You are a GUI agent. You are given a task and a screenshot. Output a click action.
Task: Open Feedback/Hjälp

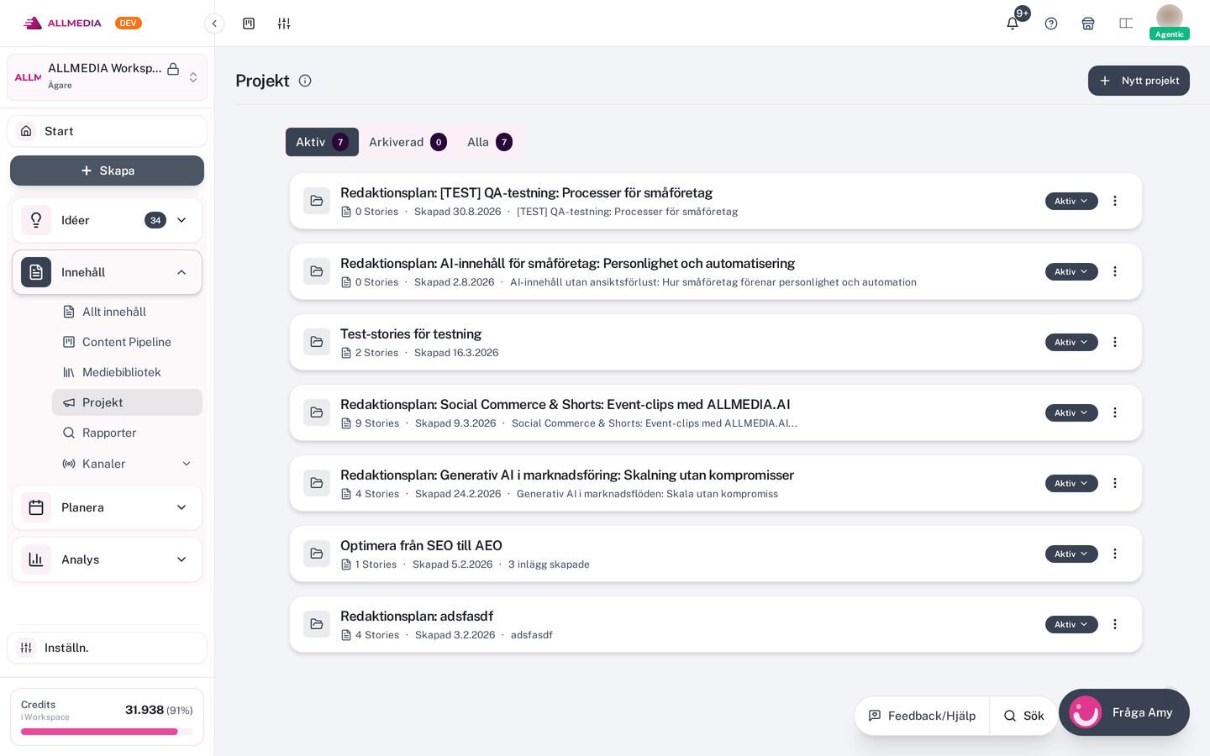coord(922,716)
